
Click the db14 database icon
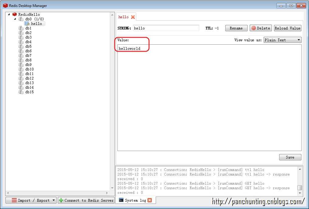21,87
